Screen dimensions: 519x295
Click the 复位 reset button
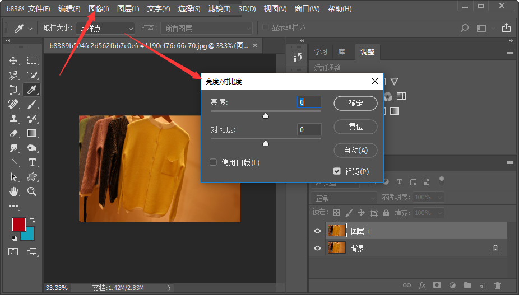[355, 127]
